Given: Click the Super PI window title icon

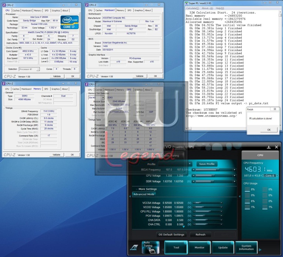Looking at the screenshot, I should pyautogui.click(x=186, y=3).
